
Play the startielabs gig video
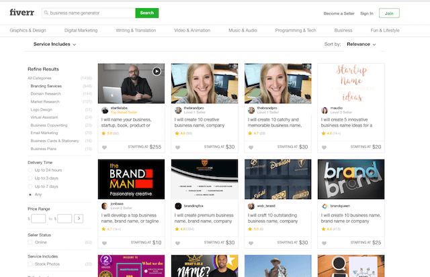157,72
